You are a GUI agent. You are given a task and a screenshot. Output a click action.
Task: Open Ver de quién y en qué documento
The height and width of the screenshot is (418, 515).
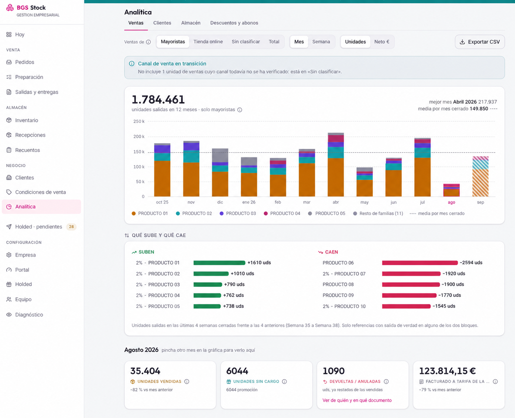click(x=357, y=400)
